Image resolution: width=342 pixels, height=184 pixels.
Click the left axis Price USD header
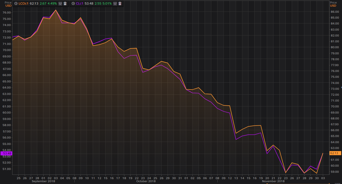(x=8, y=4)
